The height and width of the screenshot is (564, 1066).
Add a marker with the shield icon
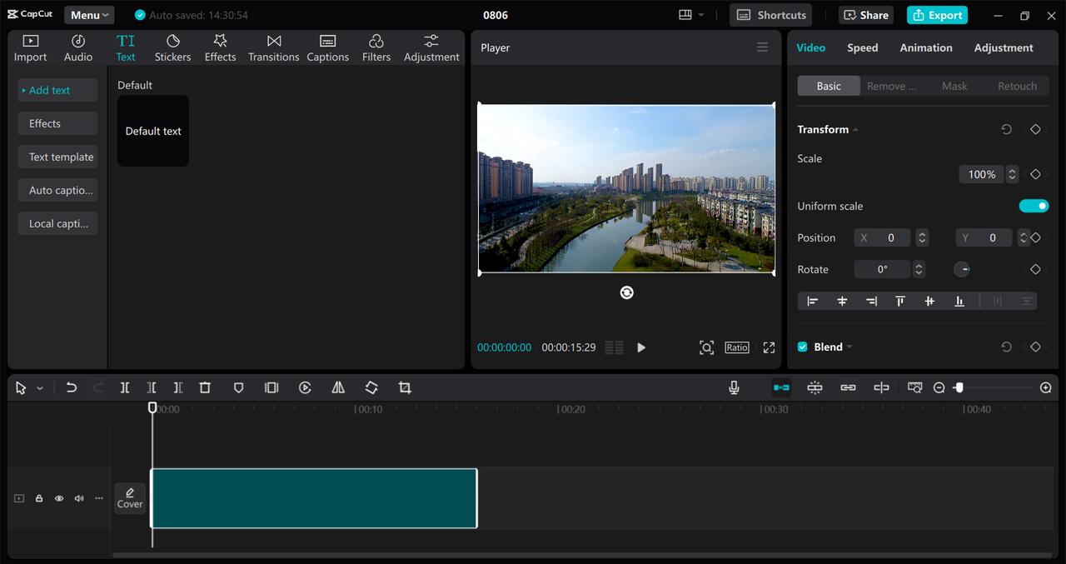pyautogui.click(x=238, y=387)
